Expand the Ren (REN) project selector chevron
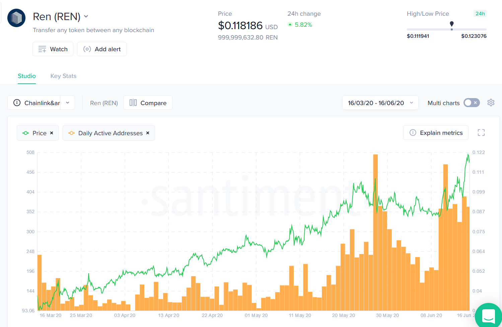 coord(86,16)
